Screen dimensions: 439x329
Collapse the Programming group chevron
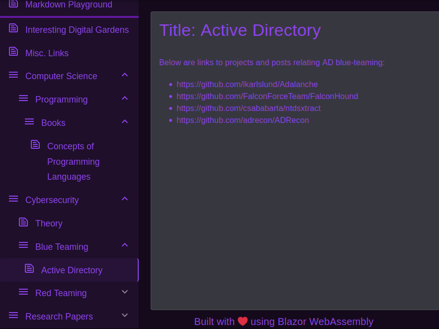click(x=125, y=99)
